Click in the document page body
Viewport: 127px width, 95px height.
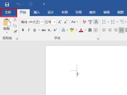pyautogui.click(x=86, y=70)
